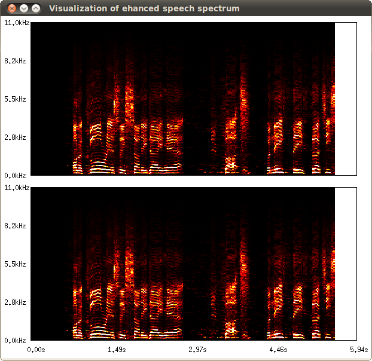The image size is (372, 361).
Task: Select the 5.94s time axis label
Action: click(x=358, y=349)
